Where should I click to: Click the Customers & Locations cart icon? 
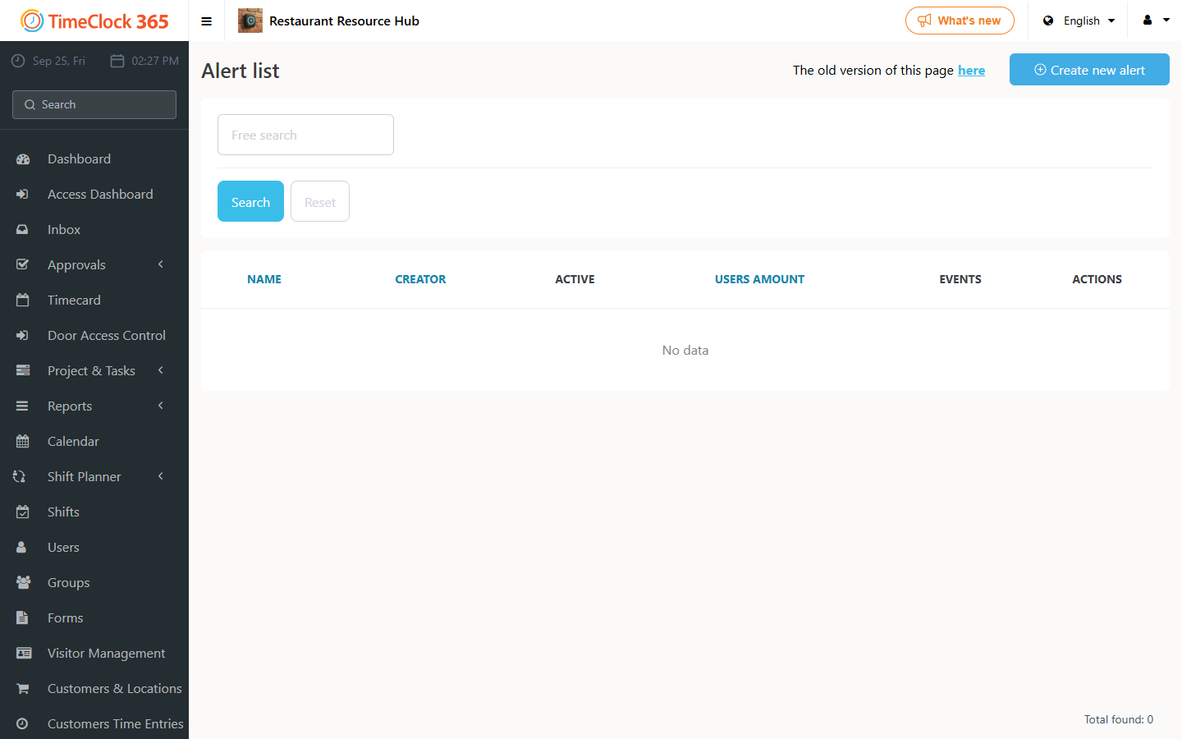pyautogui.click(x=22, y=688)
